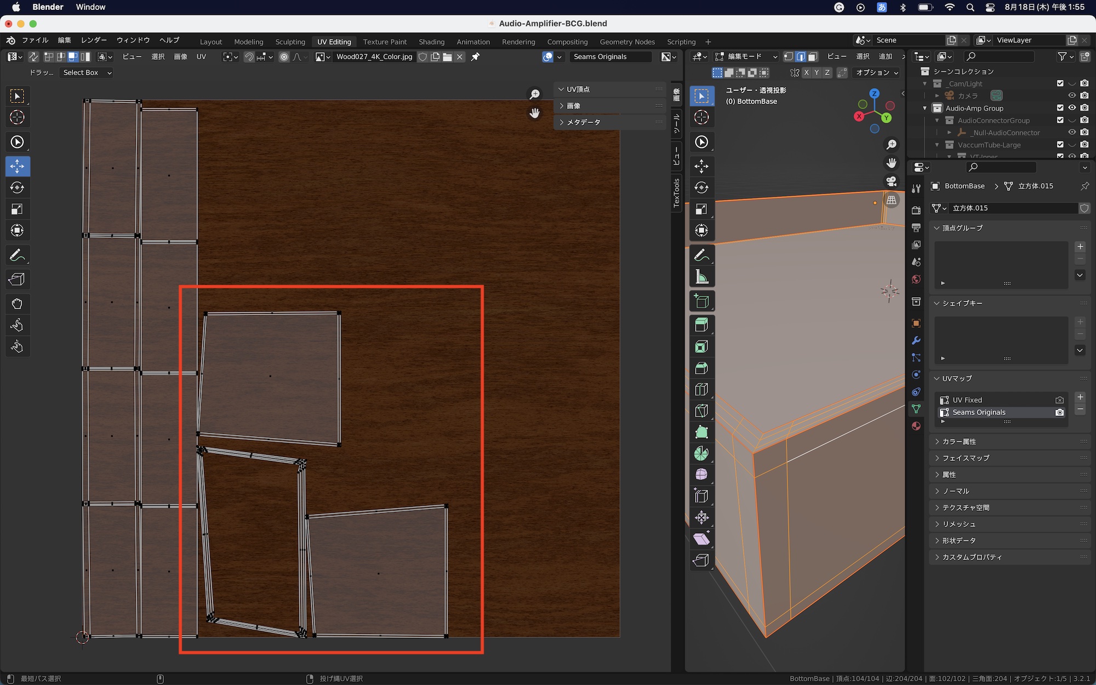Switch to the Shading workspace tab
The image size is (1096, 685).
point(431,42)
